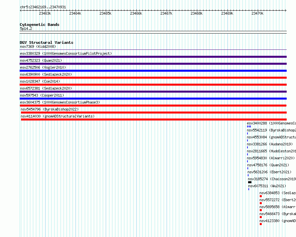Select the Cytogenetic Bands track heading

click(x=40, y=25)
